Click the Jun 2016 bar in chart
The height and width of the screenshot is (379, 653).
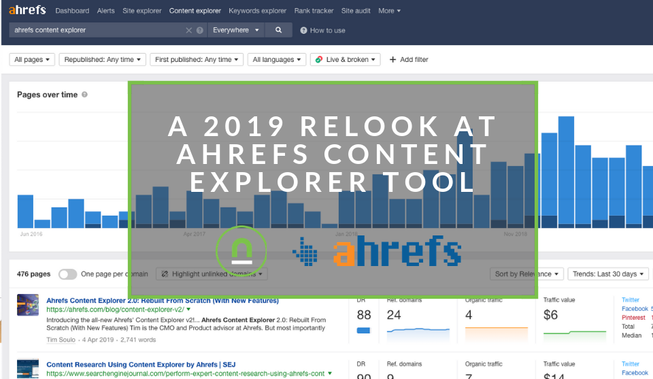(x=25, y=211)
